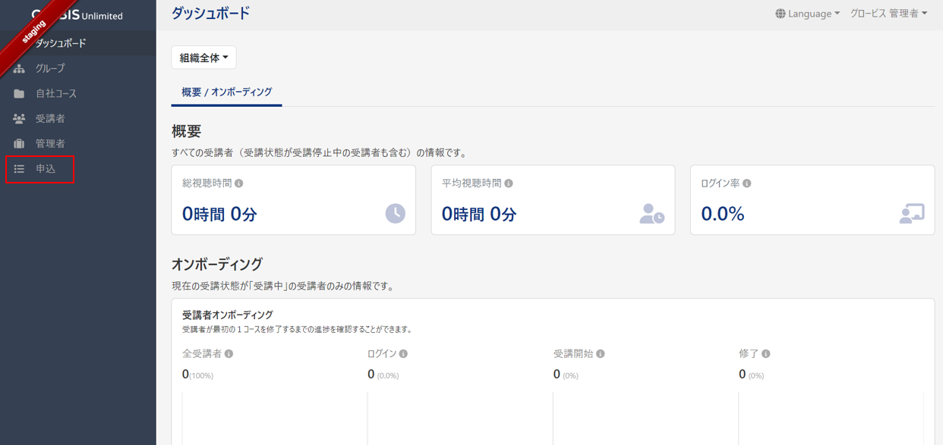Click the ダッシュボード page title
The image size is (943, 445).
click(210, 14)
